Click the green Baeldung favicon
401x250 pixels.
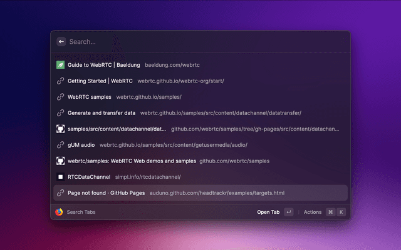[x=61, y=64]
